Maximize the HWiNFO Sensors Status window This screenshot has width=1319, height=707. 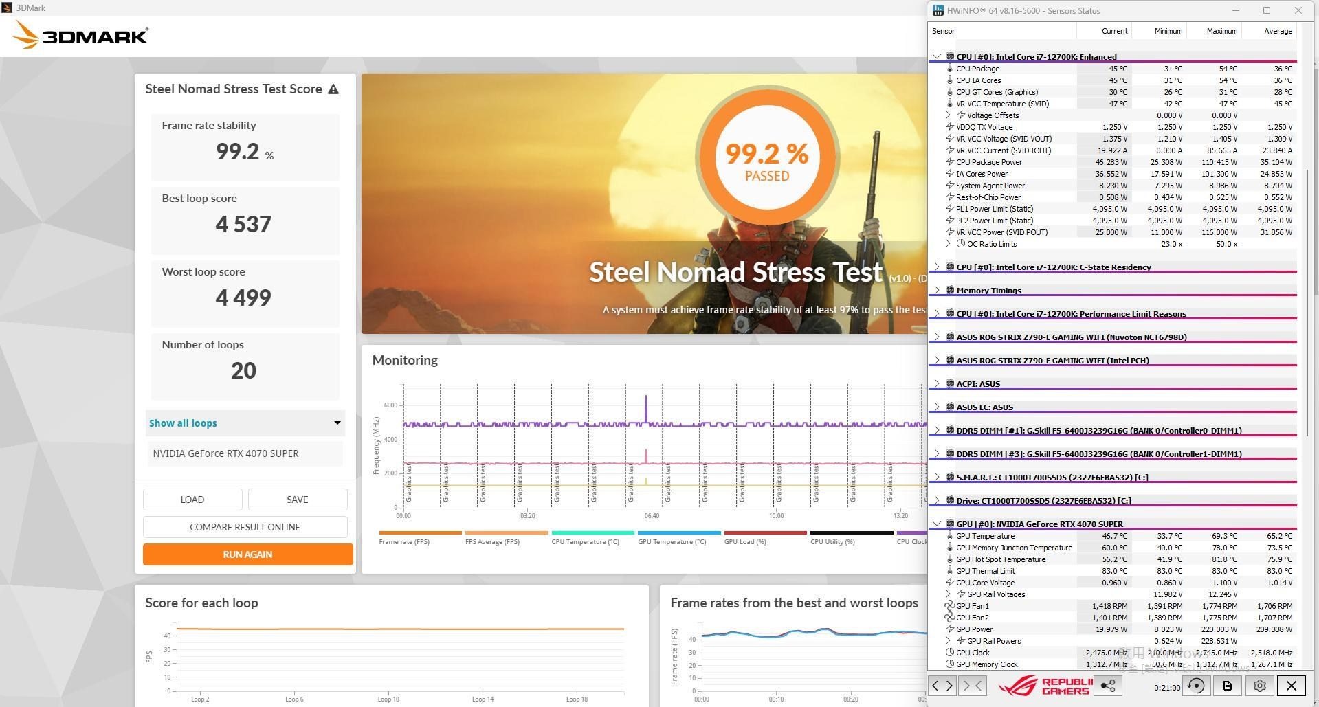[1267, 10]
